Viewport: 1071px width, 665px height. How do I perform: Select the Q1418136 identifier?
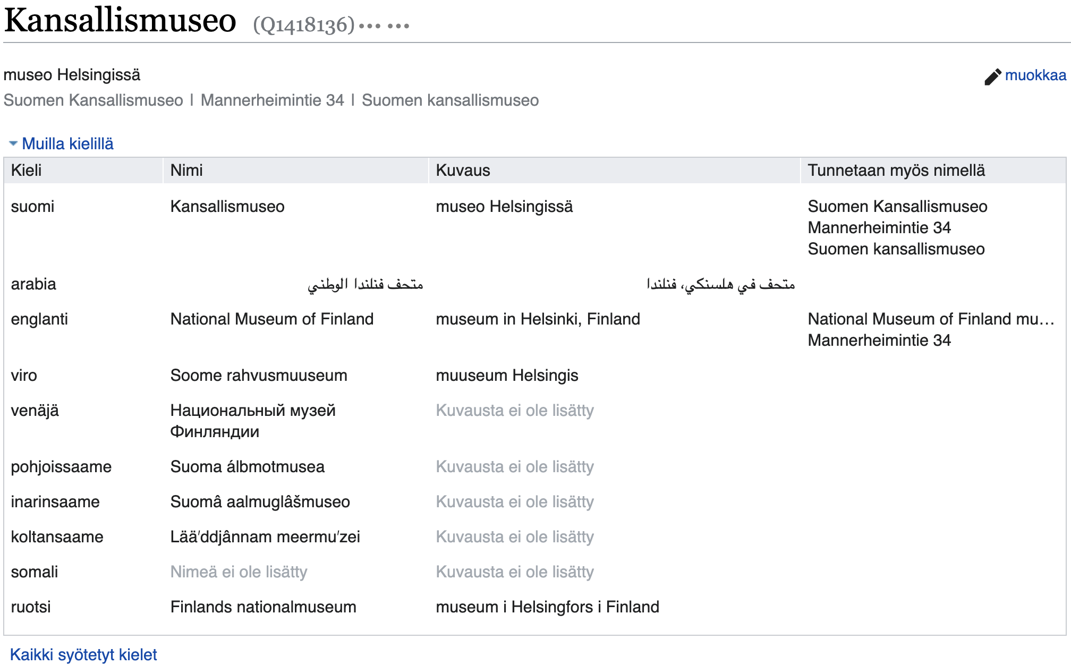click(304, 25)
